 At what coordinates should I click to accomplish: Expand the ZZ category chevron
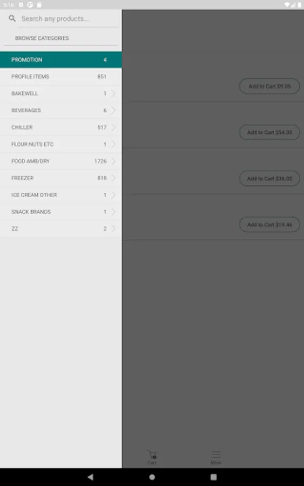point(113,229)
